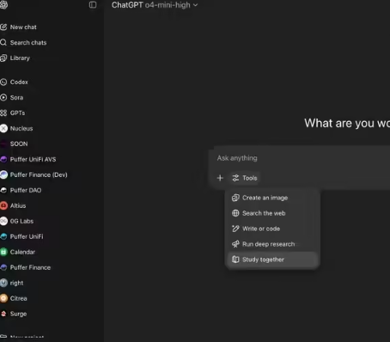Screen dimensions: 390x342
Task: Click the Puffer UniFi avatar icon
Action: click(x=3, y=237)
